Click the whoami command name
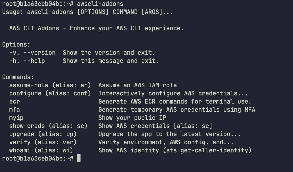 pos(20,150)
